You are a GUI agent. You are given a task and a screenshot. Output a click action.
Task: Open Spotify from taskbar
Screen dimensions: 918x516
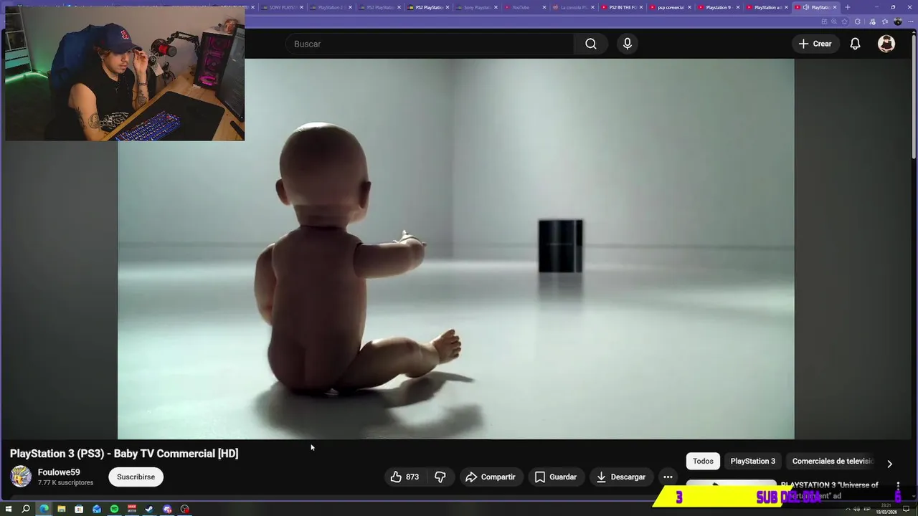tap(114, 509)
